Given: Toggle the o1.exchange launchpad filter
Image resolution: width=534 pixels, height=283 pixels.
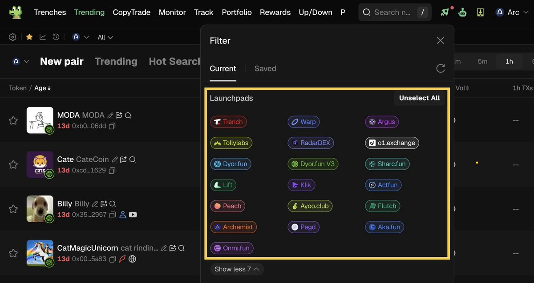Looking at the screenshot, I should tap(392, 143).
